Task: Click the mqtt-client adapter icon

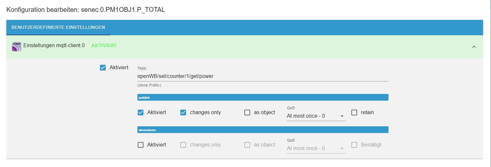Action: click(x=16, y=46)
